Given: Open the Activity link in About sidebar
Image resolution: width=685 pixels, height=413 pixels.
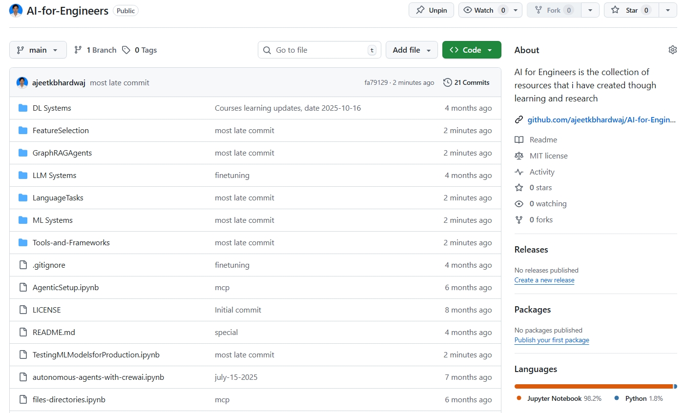Looking at the screenshot, I should coord(541,172).
